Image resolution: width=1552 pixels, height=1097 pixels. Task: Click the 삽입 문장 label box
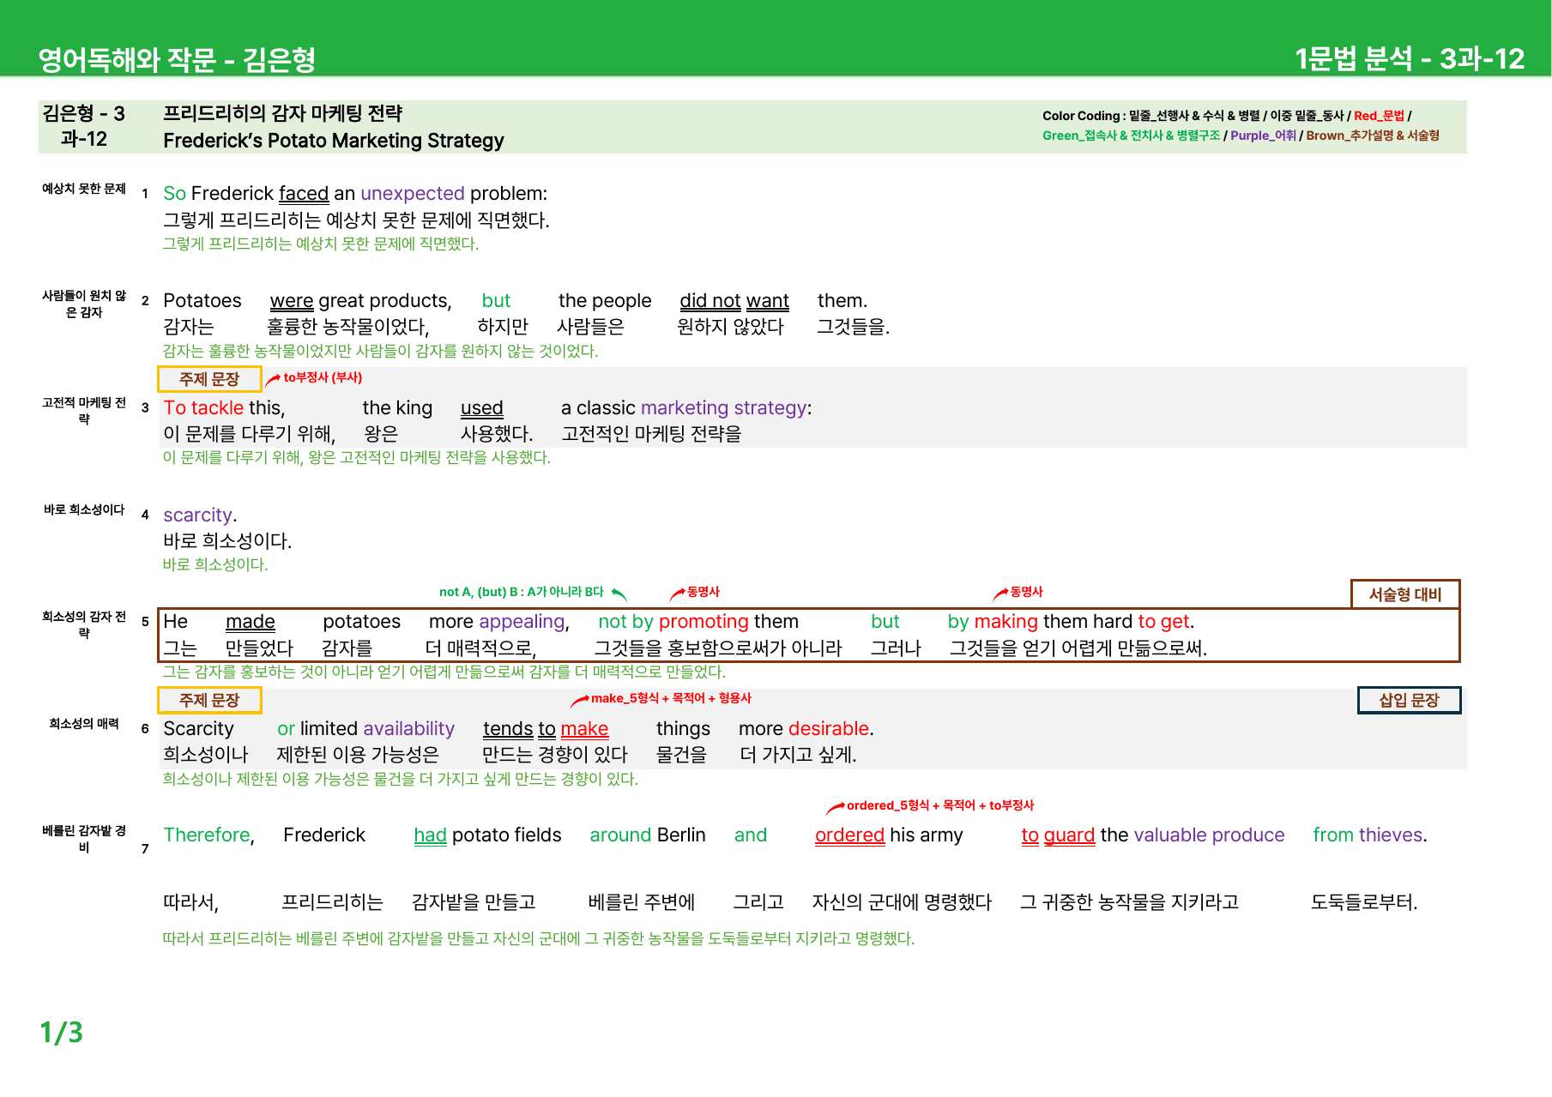pos(1409,700)
